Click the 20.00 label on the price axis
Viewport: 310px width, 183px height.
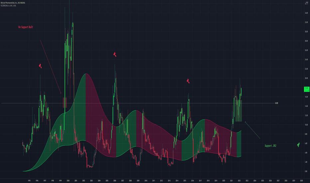coord(306,78)
